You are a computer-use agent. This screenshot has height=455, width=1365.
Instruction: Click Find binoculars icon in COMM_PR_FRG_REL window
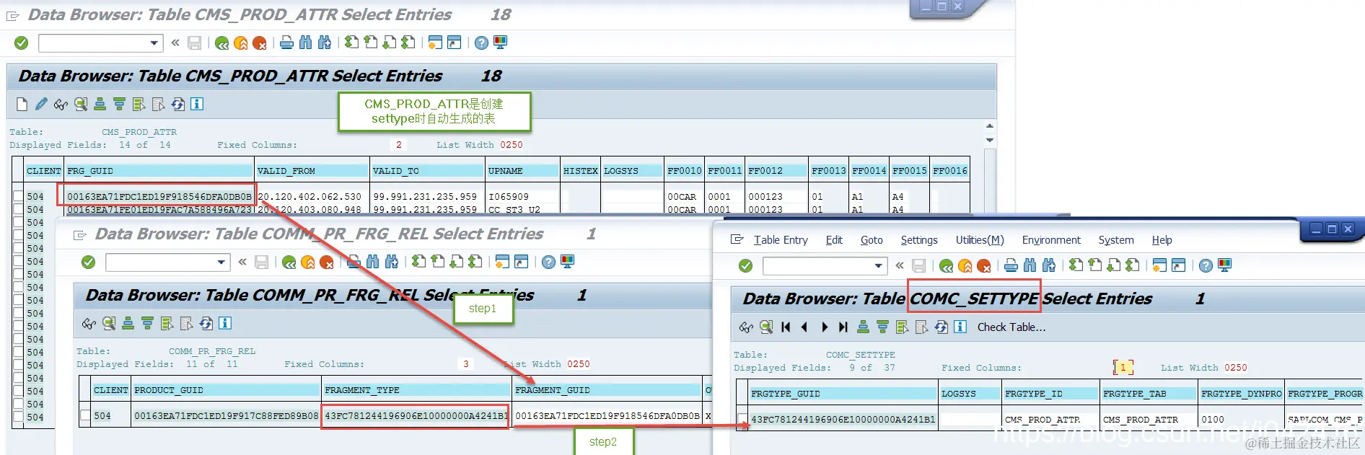(x=372, y=262)
